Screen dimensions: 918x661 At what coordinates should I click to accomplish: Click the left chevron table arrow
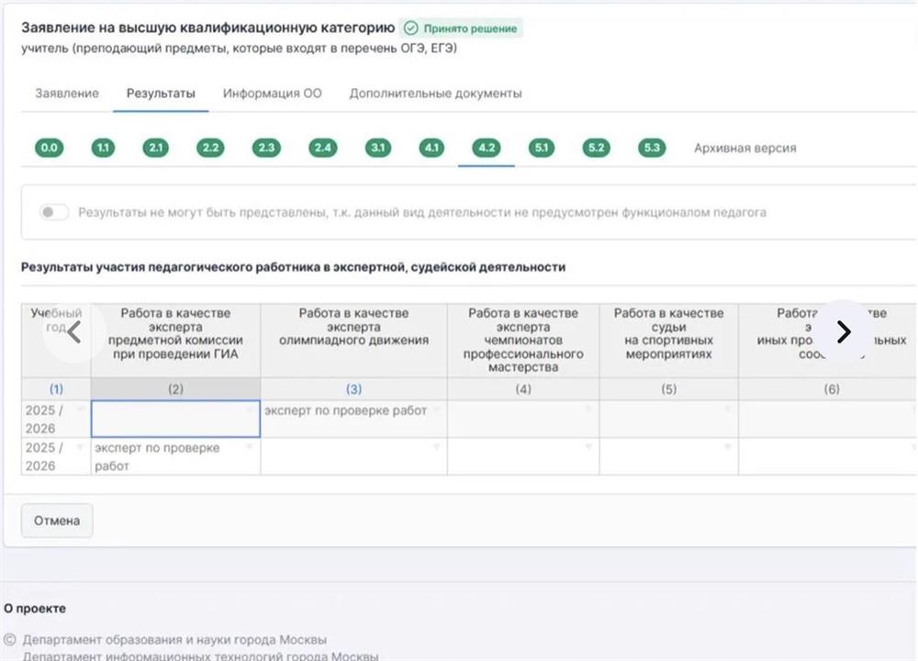tap(73, 332)
